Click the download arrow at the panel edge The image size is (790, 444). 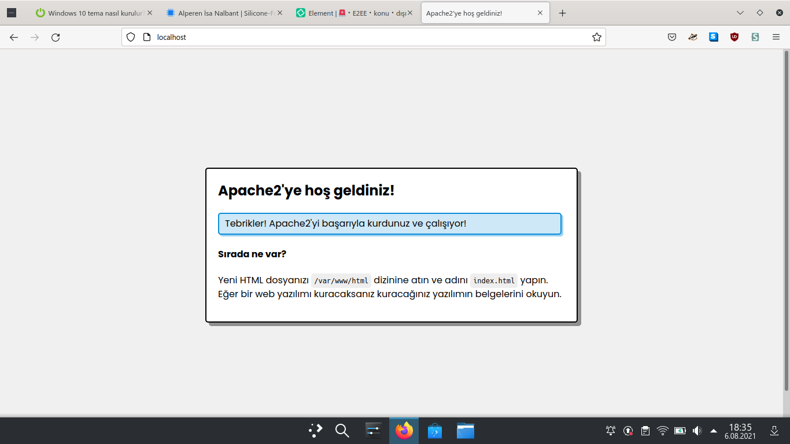point(774,431)
